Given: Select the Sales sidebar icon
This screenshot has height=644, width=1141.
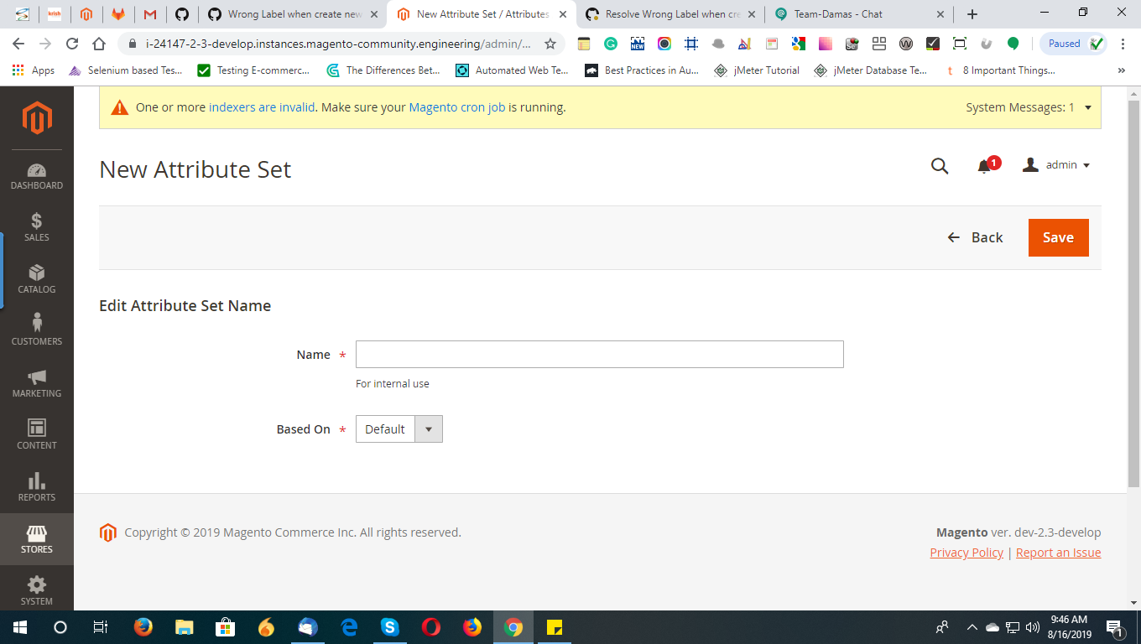Looking at the screenshot, I should click(x=36, y=228).
